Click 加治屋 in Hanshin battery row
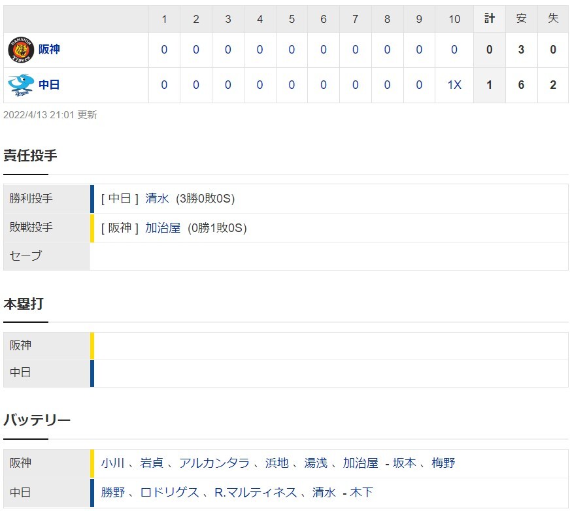570x511 pixels. click(361, 463)
